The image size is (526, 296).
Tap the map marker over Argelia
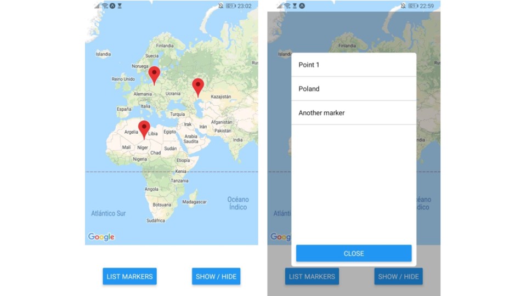click(144, 129)
